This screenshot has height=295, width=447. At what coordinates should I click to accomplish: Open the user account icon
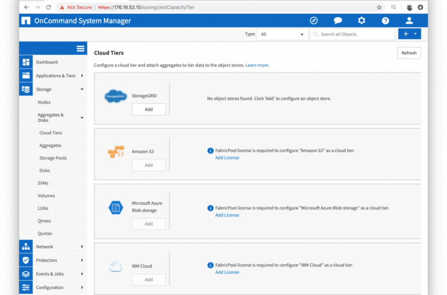409,21
